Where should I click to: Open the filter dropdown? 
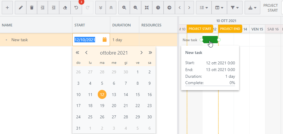click(234, 8)
